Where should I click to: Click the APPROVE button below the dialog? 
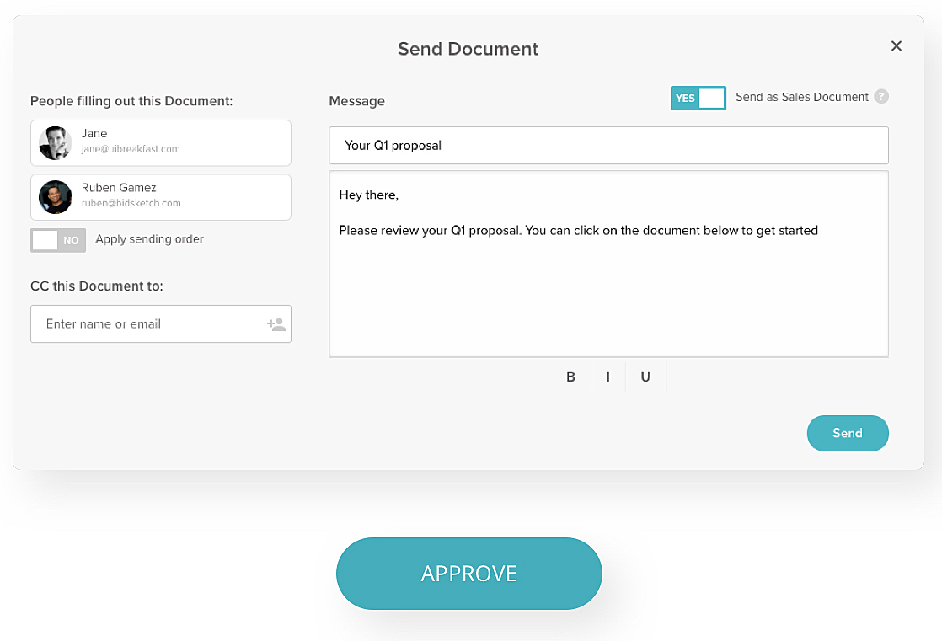point(468,574)
